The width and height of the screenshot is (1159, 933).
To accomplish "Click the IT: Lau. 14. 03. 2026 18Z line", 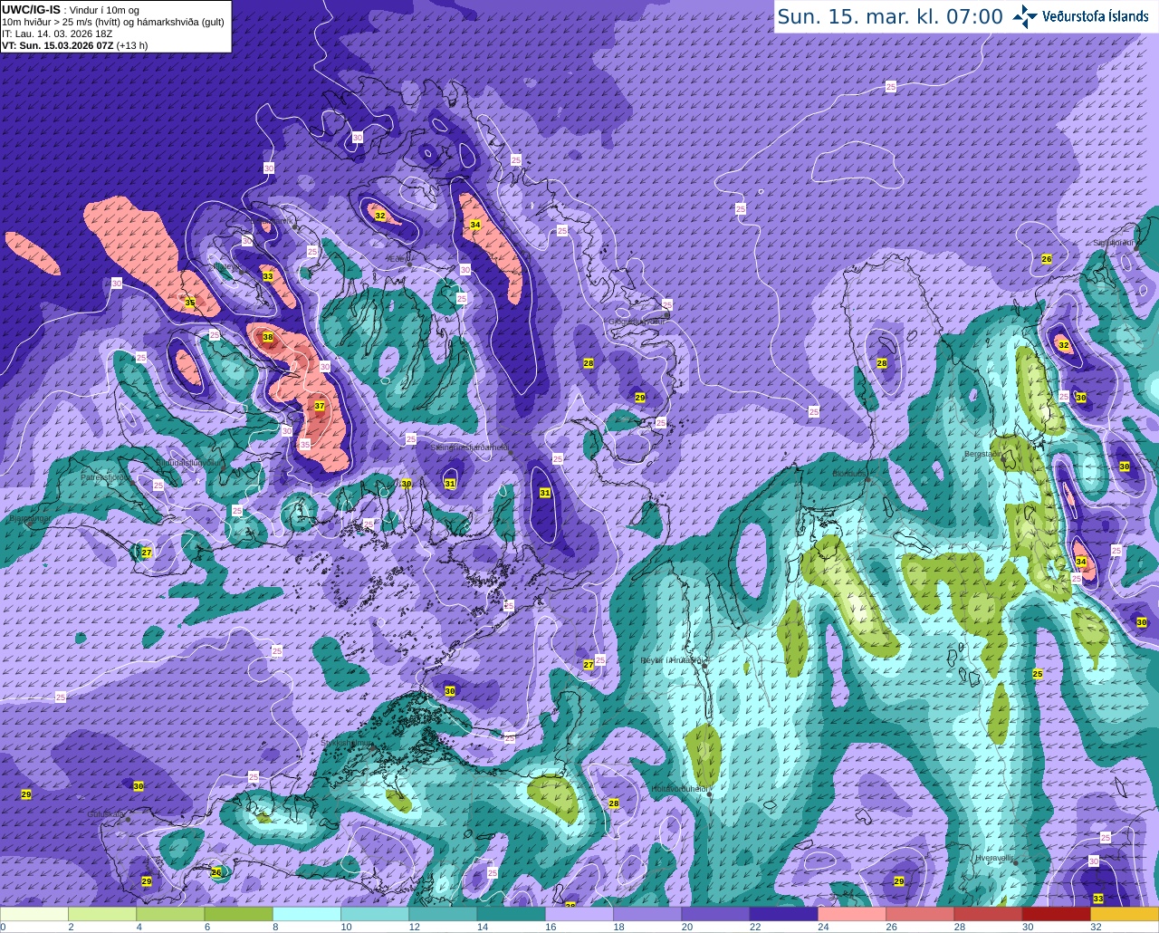I will [57, 34].
